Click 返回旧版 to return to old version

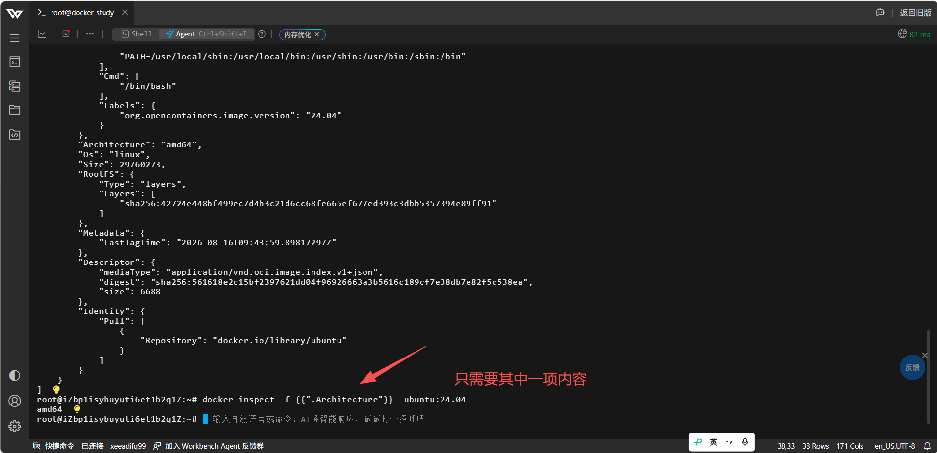(915, 13)
